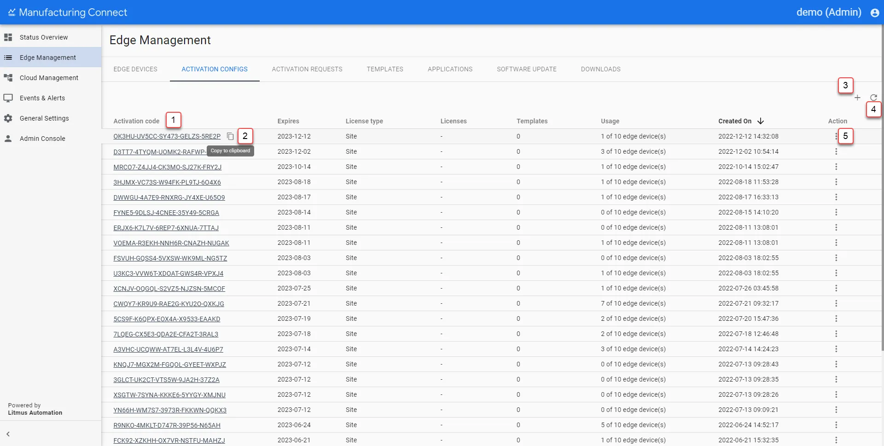Open the Downloads tab
884x446 pixels.
pos(600,69)
